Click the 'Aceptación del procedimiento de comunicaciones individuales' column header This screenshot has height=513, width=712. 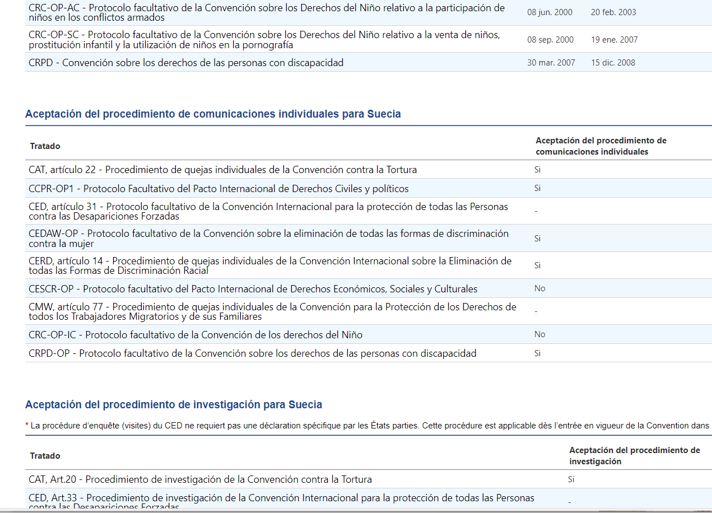(601, 146)
